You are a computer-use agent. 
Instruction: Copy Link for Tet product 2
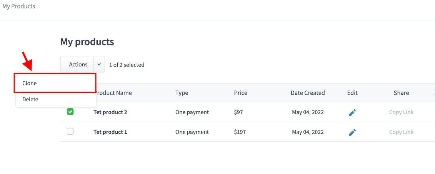(401, 112)
